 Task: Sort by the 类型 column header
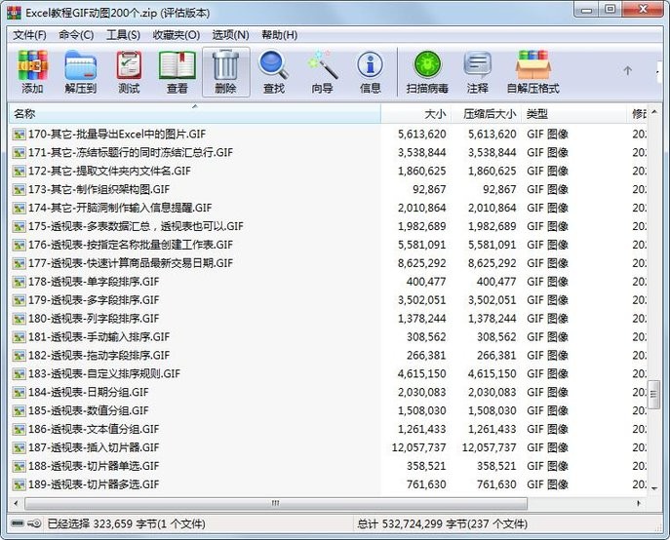[x=573, y=114]
